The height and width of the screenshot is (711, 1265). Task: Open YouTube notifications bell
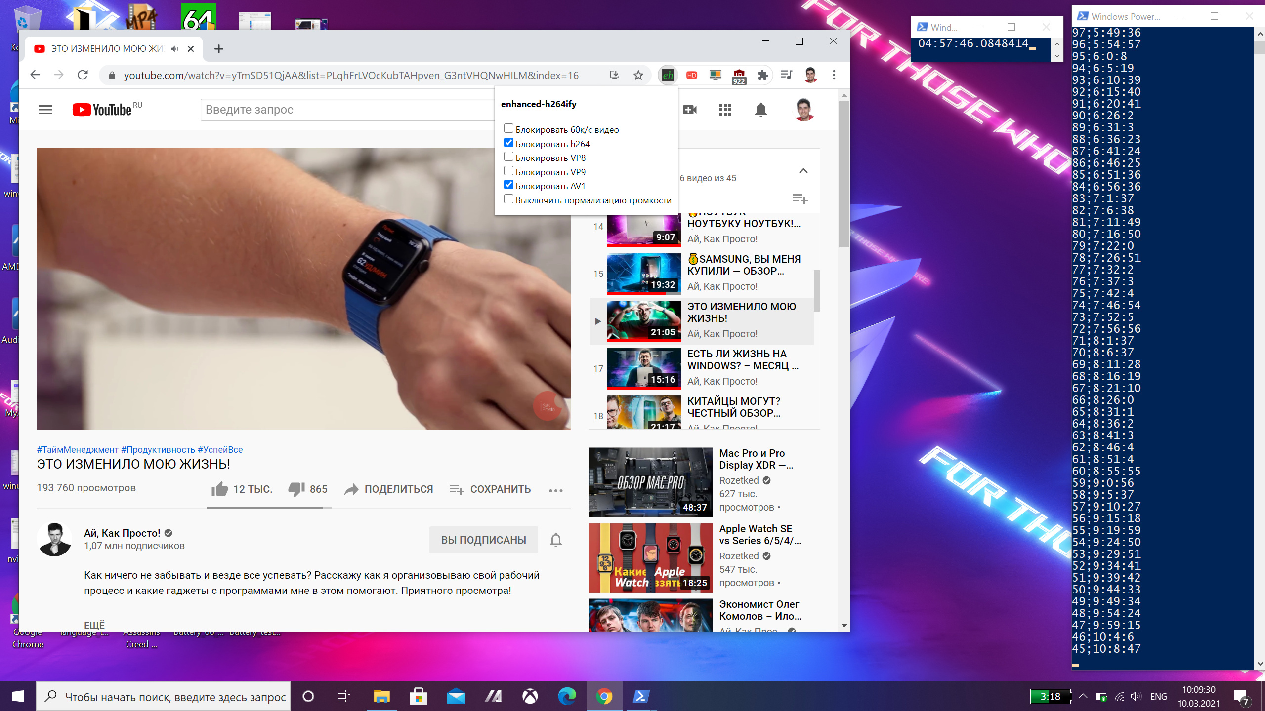point(761,110)
